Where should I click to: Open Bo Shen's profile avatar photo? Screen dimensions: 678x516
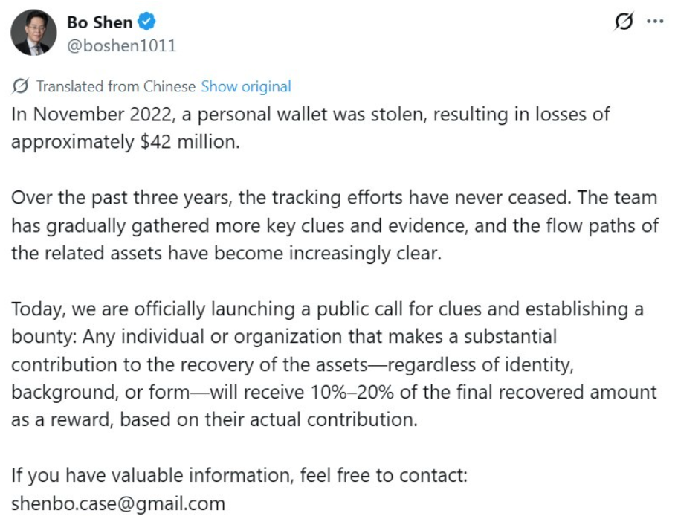pos(30,33)
